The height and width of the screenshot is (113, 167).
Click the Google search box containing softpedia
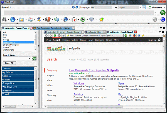pyautogui.click(x=115, y=48)
